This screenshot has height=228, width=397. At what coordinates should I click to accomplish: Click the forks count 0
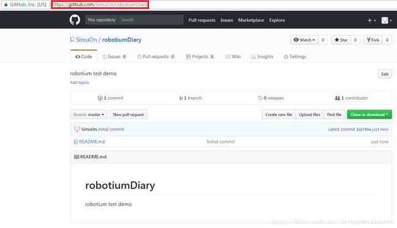(x=387, y=40)
